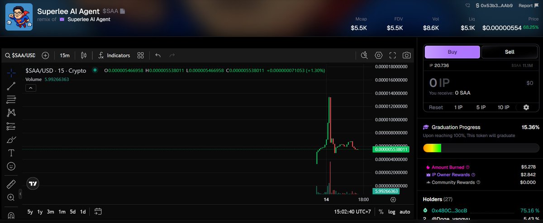Image resolution: width=543 pixels, height=223 pixels.
Task: Take a chart snapshot with camera icon
Action: [407, 55]
